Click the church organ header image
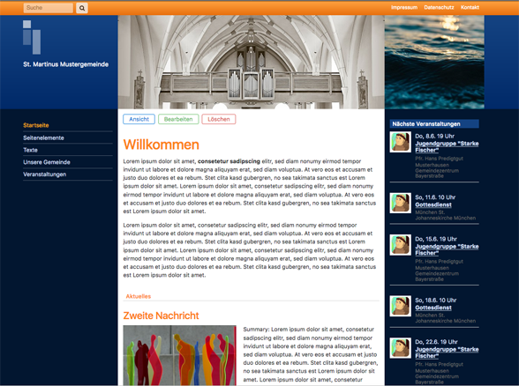519x386 pixels. (x=252, y=62)
